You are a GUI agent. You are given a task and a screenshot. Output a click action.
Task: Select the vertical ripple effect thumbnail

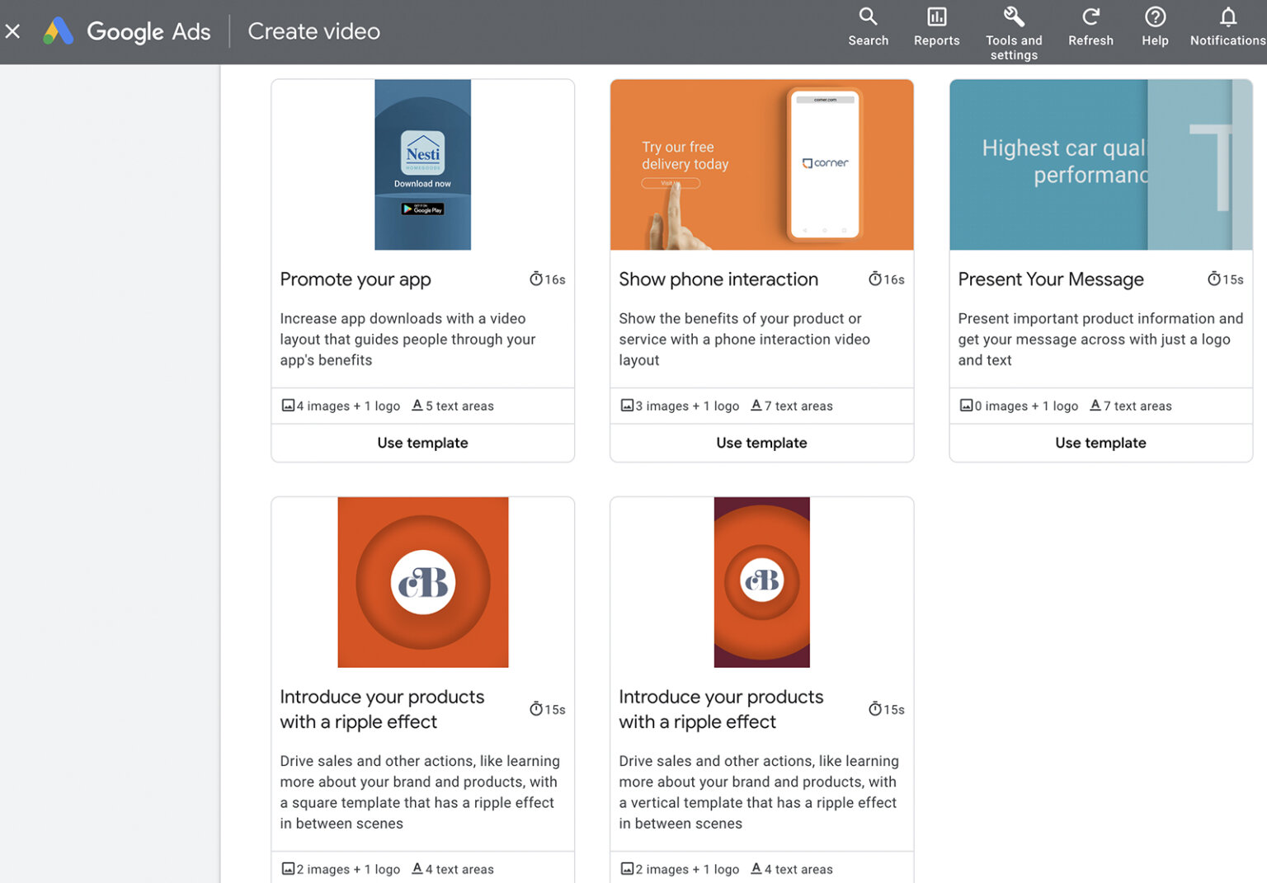761,582
